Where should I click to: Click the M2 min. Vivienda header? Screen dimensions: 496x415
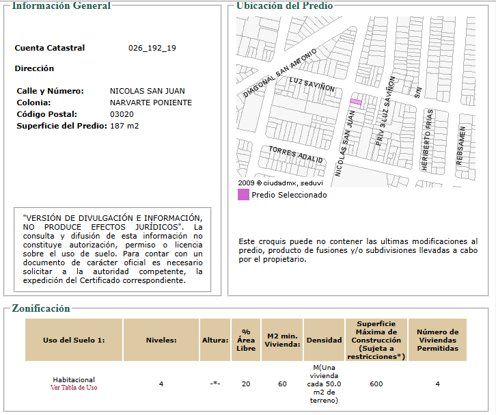(x=282, y=340)
